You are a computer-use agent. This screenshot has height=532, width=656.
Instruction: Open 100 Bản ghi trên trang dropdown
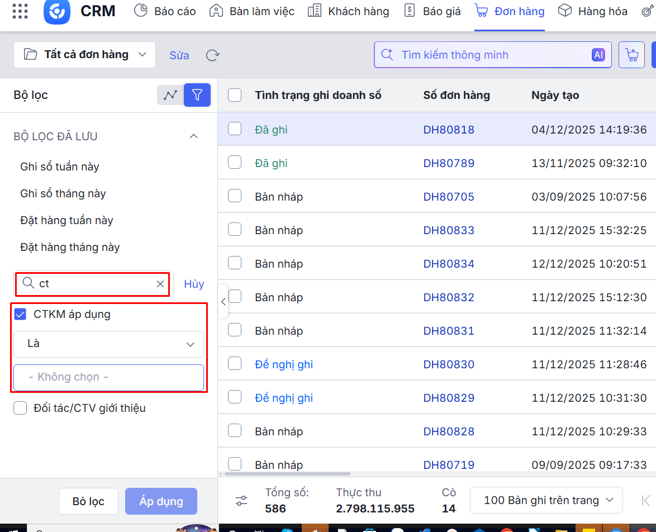pyautogui.click(x=546, y=500)
